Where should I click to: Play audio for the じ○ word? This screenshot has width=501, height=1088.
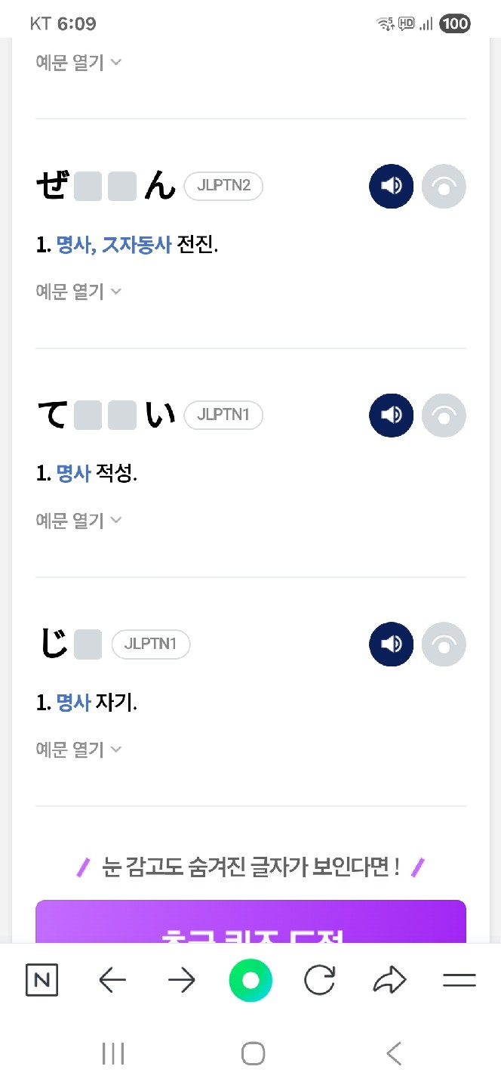tap(391, 644)
